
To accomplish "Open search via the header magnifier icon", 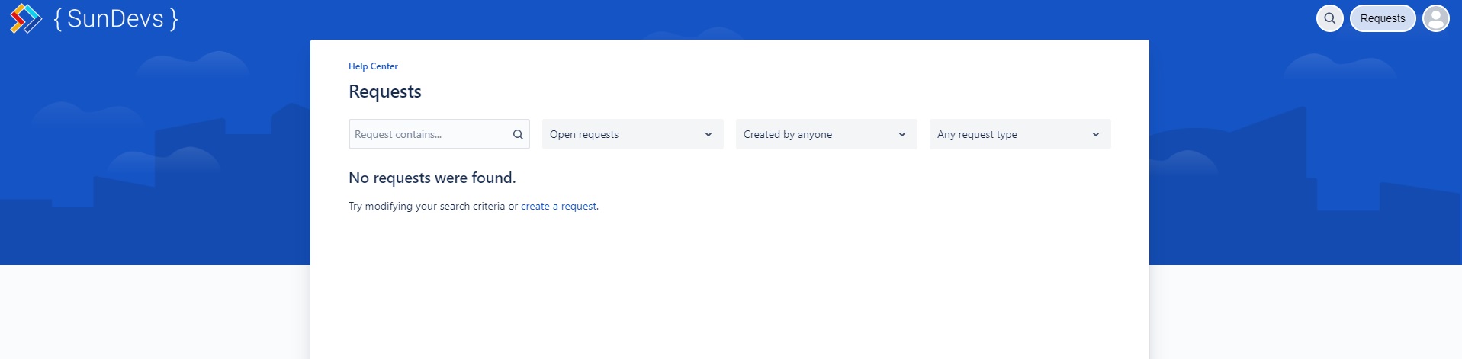I will (x=1329, y=18).
